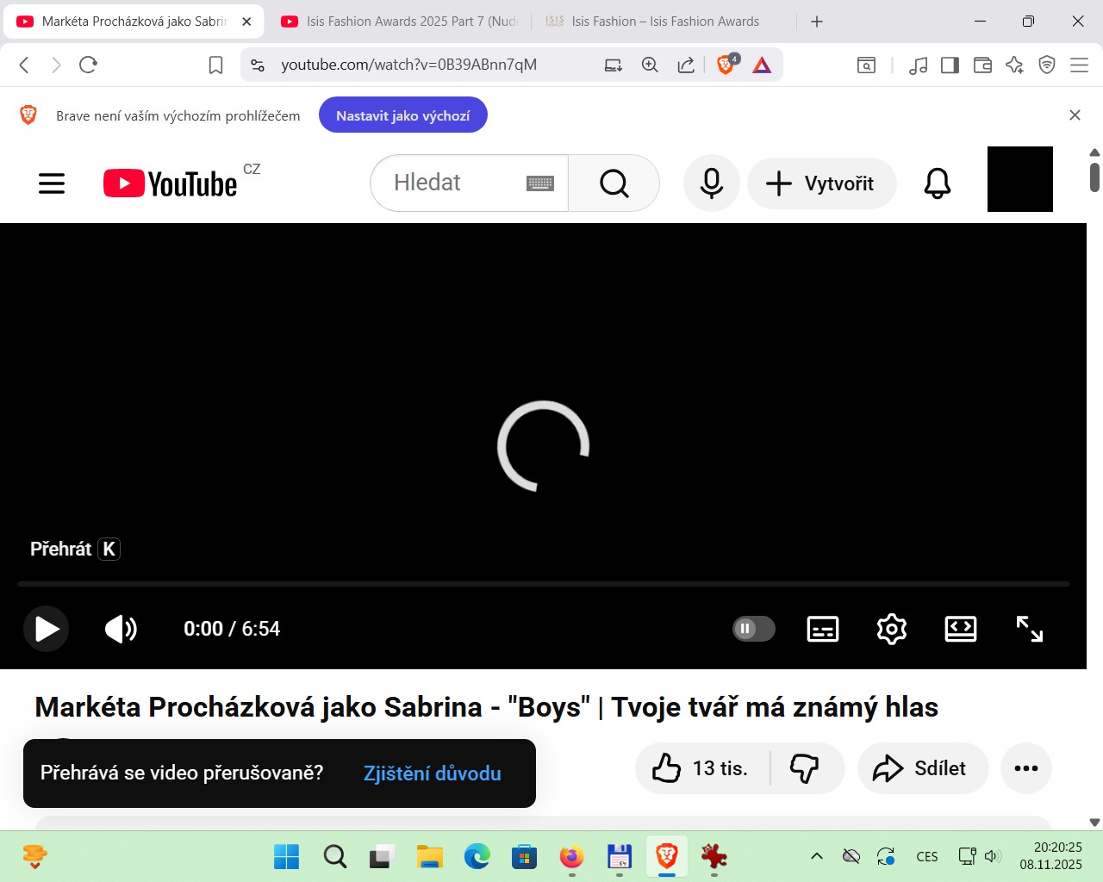Open YouTube hamburger guide menu
This screenshot has height=882, width=1103.
[52, 183]
